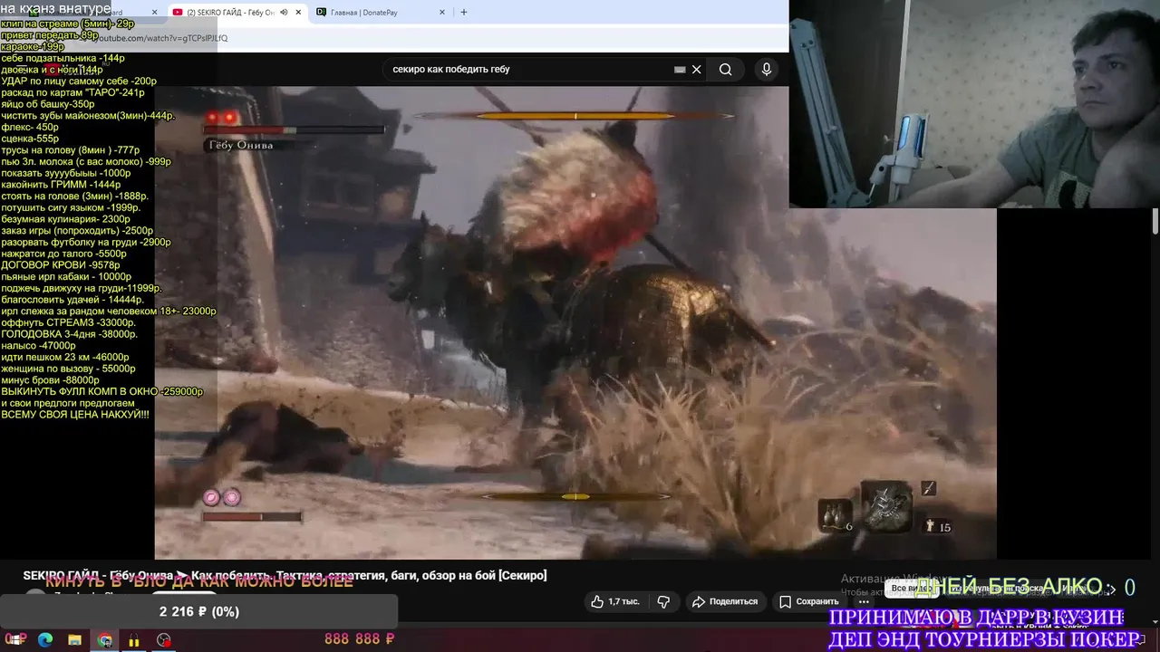
Task: Focus the YouTube search field
Action: [530, 69]
